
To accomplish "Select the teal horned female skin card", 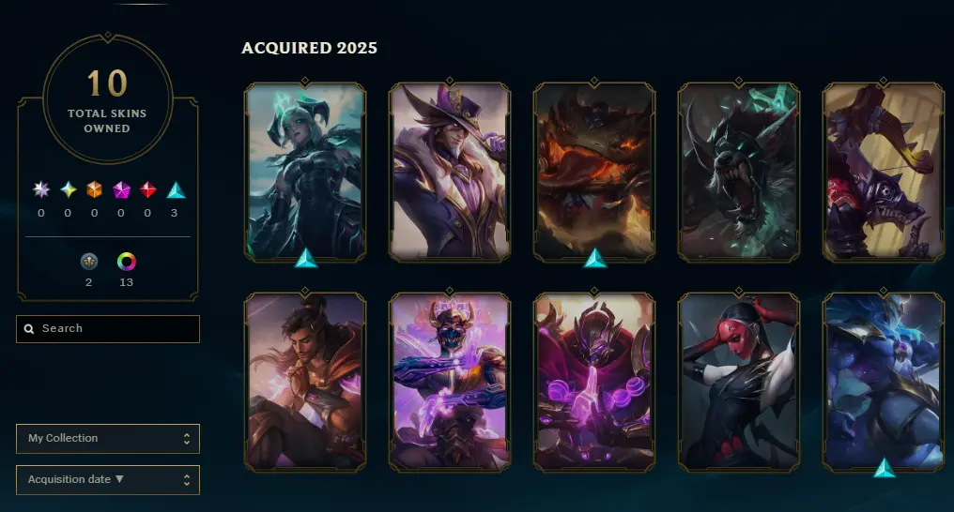I will [x=305, y=173].
